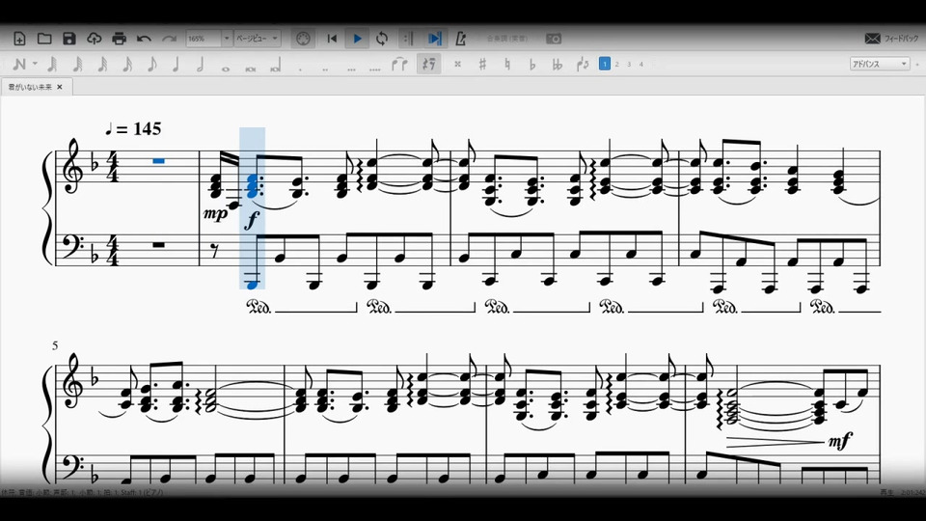Image resolution: width=926 pixels, height=521 pixels.
Task: Undo the last action
Action: (144, 39)
